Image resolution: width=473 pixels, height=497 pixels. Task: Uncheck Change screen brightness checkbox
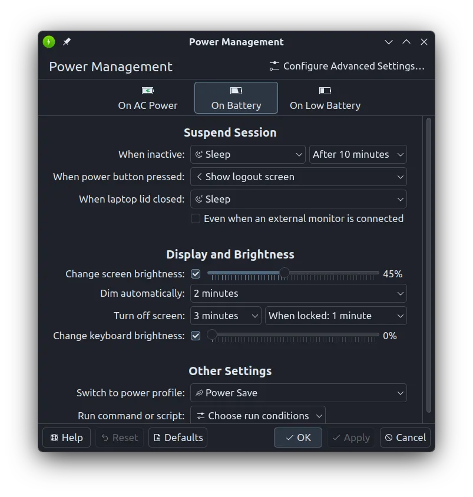click(x=196, y=274)
